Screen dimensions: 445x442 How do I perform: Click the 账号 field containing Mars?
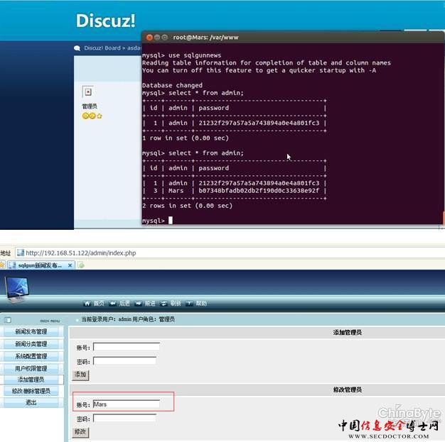point(127,404)
